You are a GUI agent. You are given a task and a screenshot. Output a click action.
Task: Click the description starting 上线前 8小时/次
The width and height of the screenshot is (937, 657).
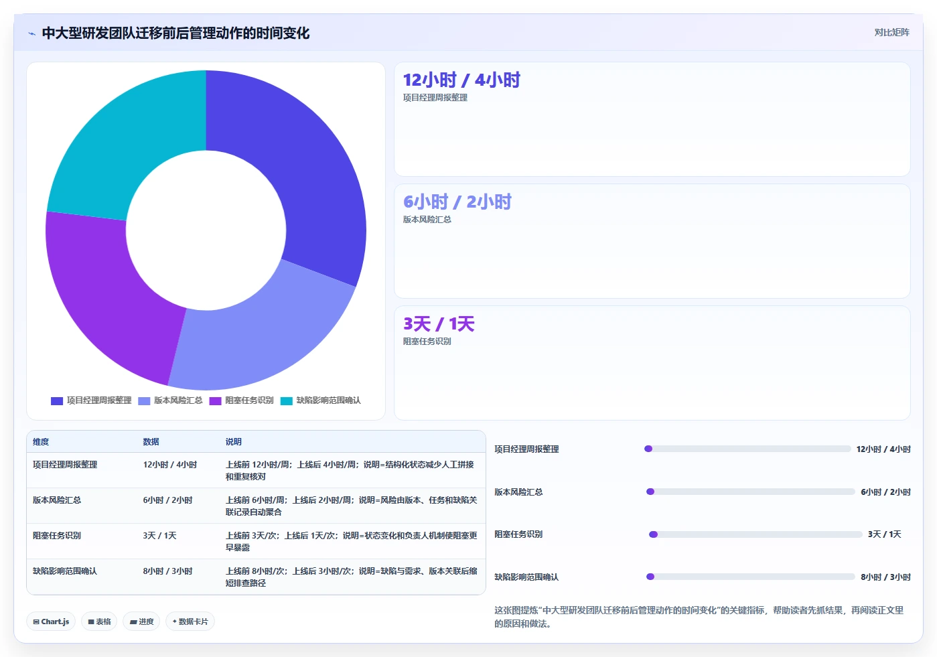(x=352, y=577)
